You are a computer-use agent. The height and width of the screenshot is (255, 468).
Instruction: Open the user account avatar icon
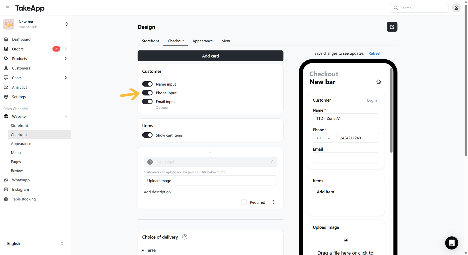click(456, 8)
